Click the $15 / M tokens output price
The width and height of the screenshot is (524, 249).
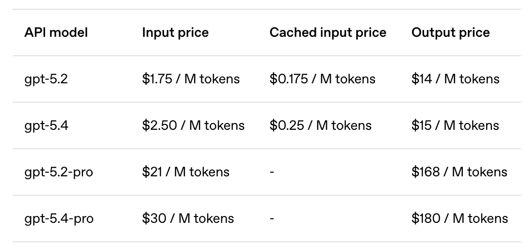(x=455, y=125)
